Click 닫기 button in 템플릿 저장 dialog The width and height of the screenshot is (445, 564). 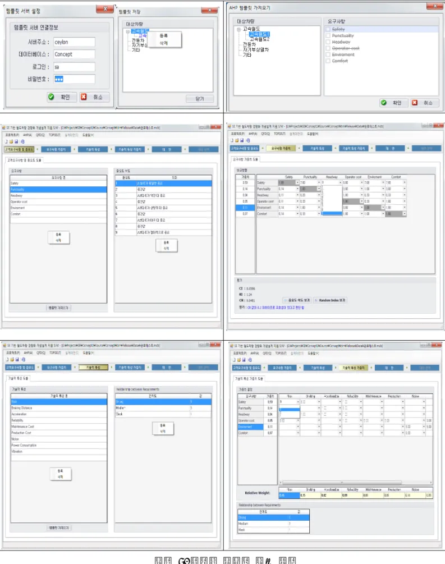(x=200, y=99)
